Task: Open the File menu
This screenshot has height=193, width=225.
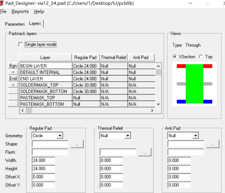Action: [3, 11]
